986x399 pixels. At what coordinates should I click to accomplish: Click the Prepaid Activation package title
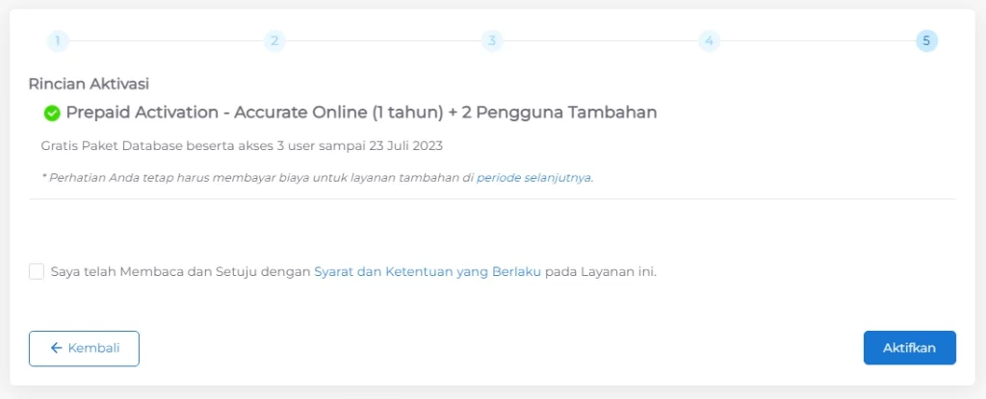point(361,112)
